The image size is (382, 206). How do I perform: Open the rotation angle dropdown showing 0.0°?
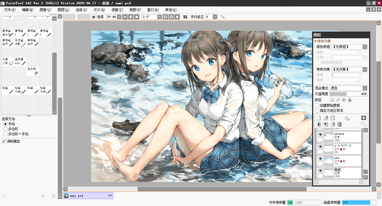click(x=159, y=17)
